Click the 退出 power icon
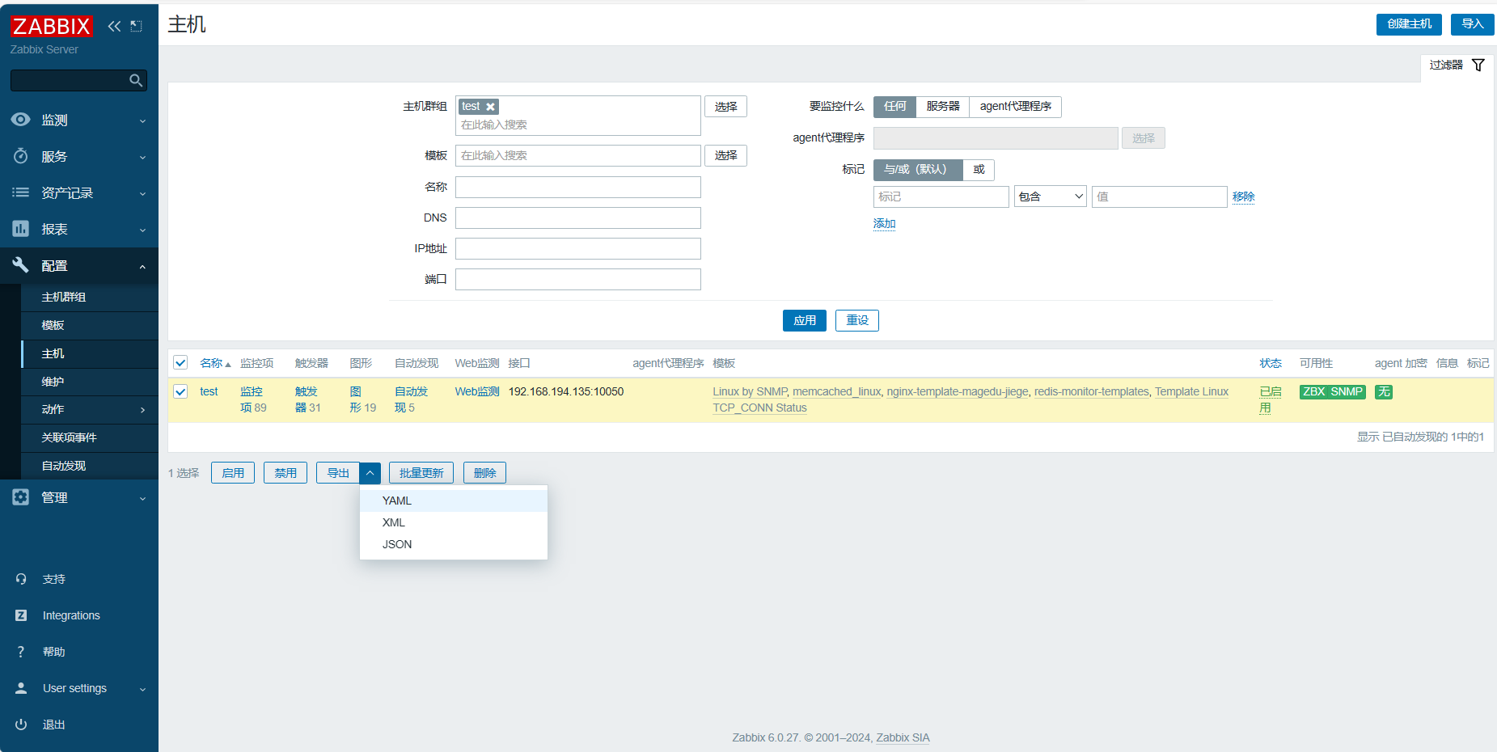 point(21,725)
